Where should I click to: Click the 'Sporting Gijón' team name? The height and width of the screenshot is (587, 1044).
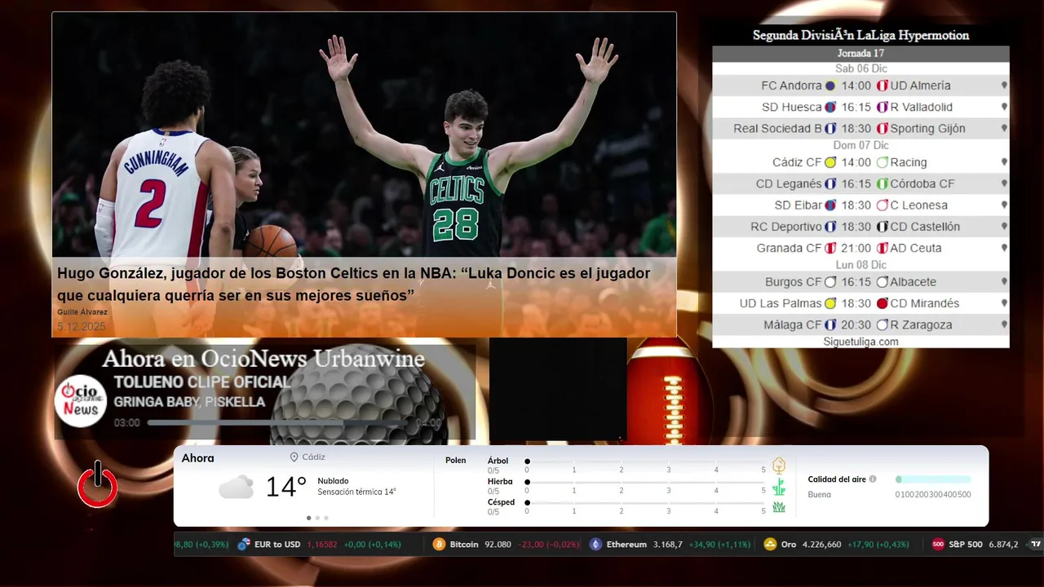coord(927,129)
